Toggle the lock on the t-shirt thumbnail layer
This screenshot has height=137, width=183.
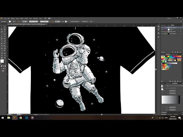tap(164, 32)
